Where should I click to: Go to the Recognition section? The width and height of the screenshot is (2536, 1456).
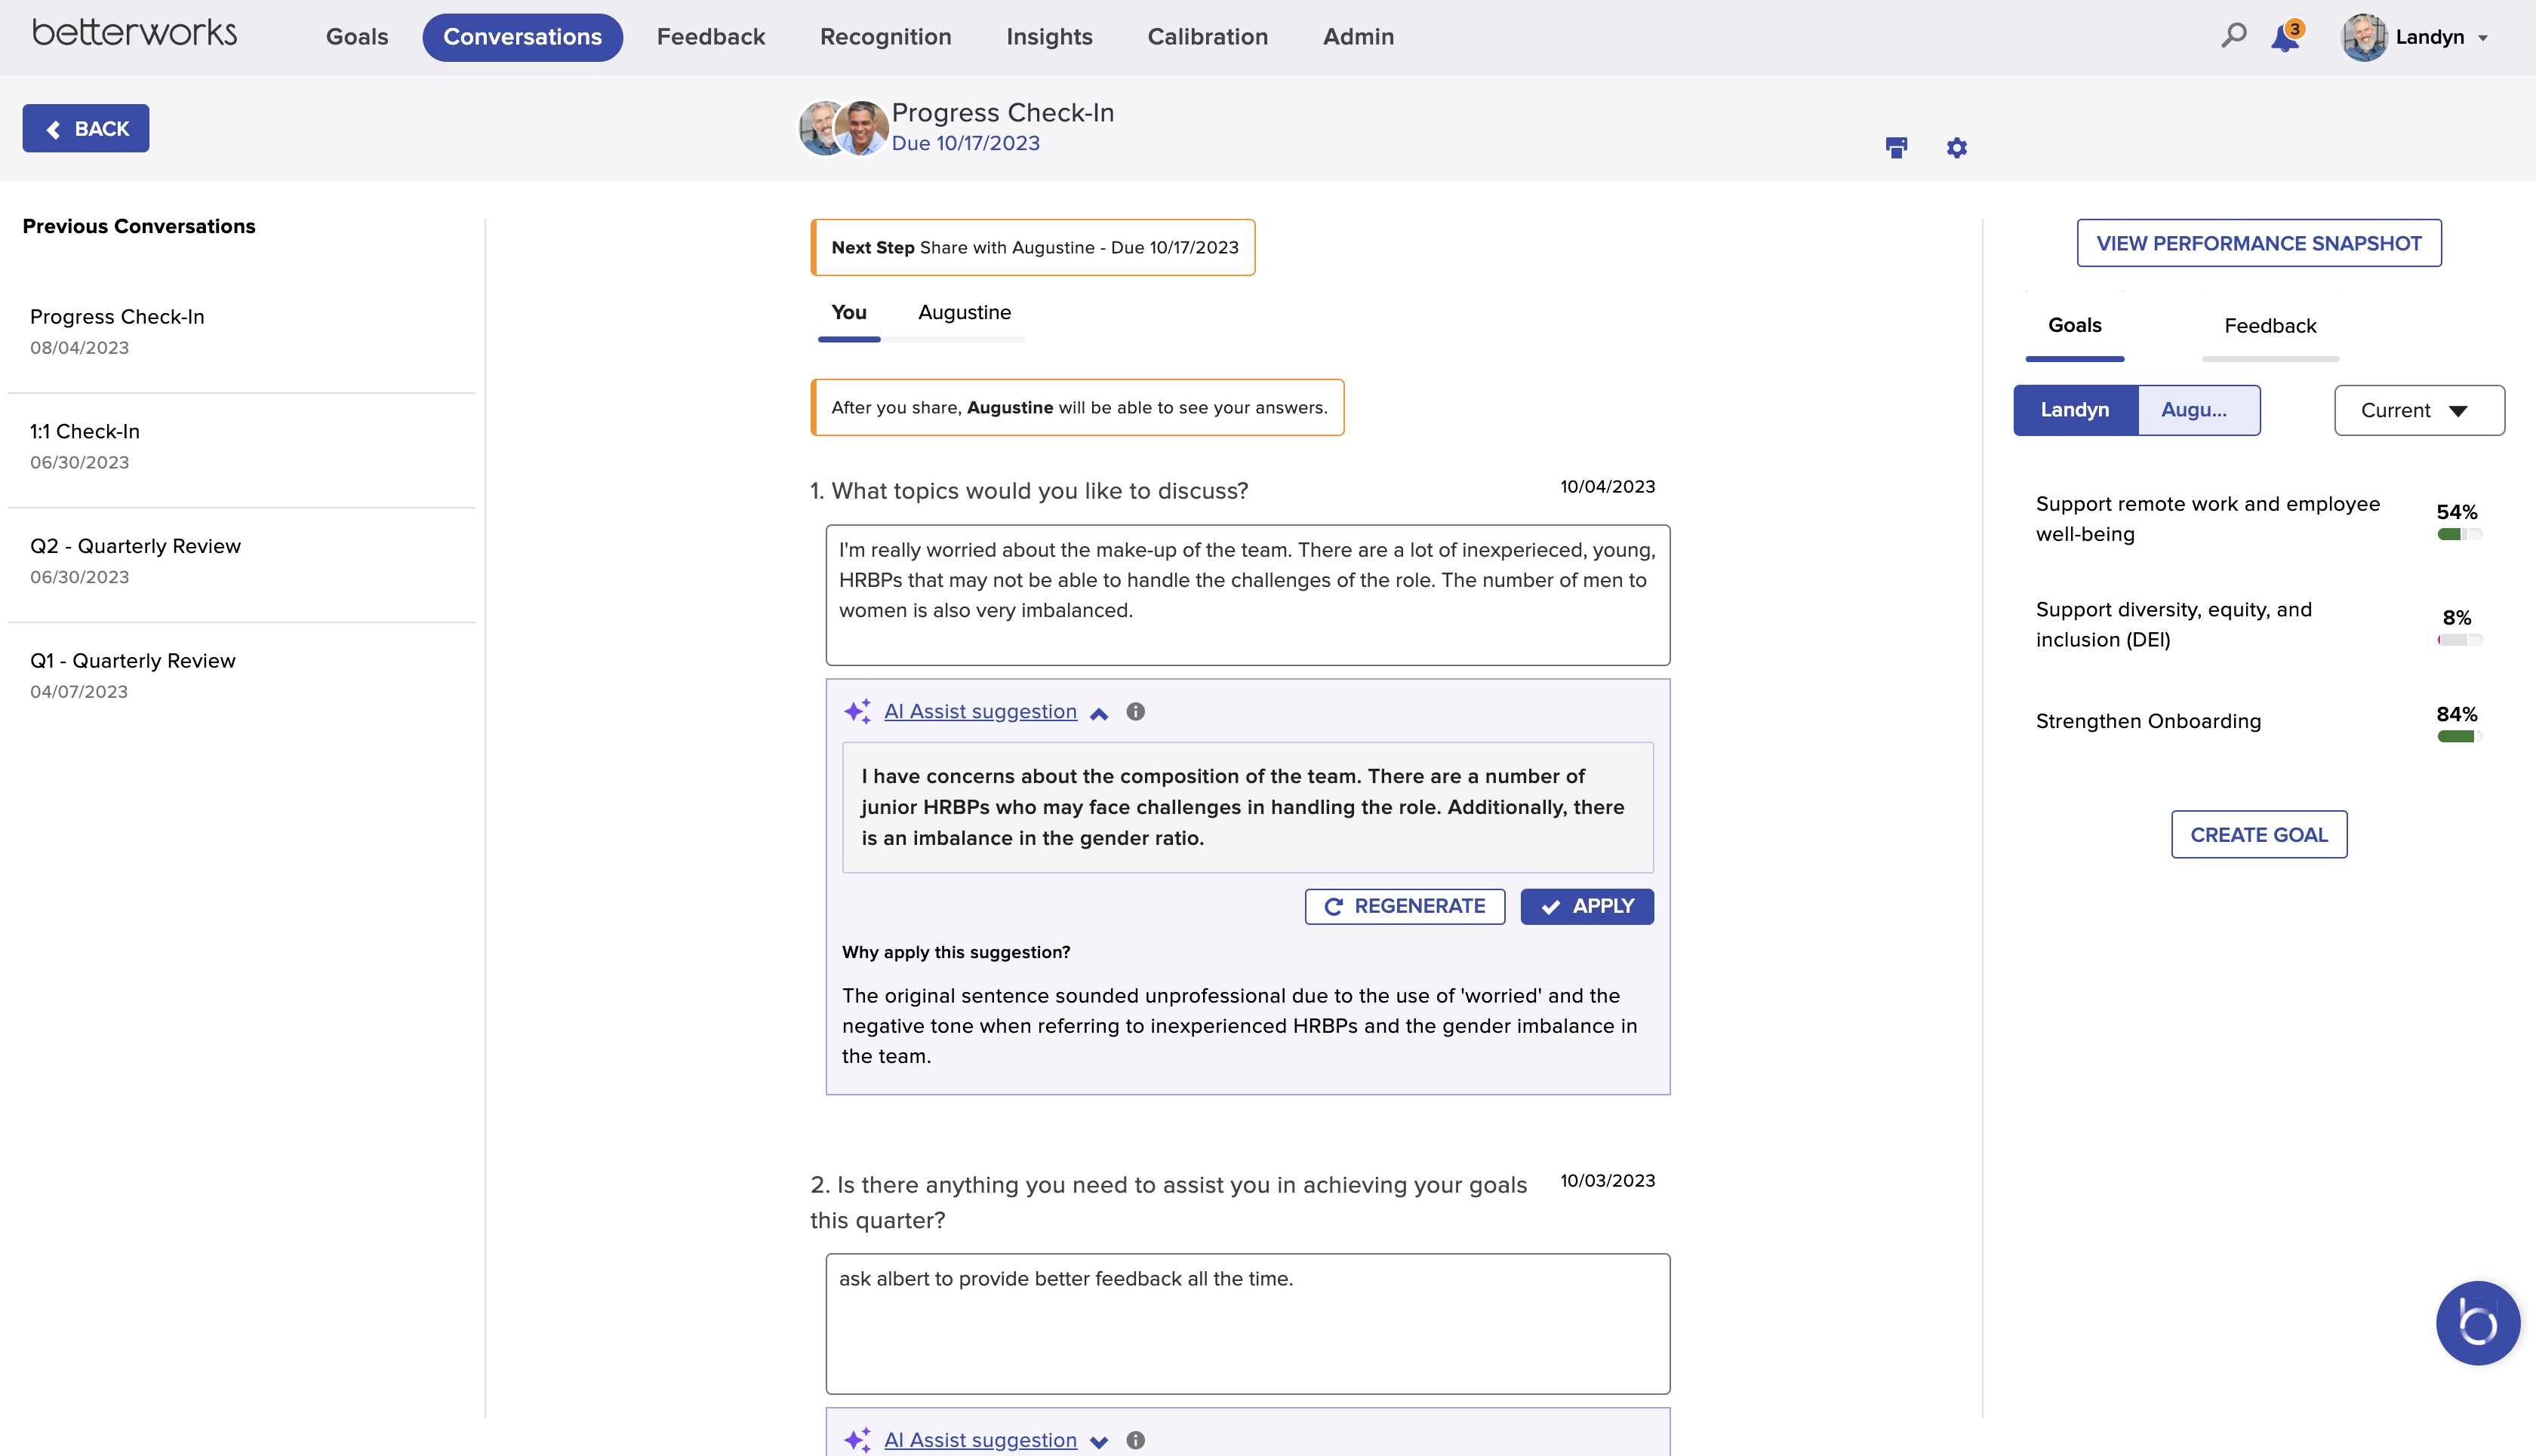pyautogui.click(x=885, y=36)
